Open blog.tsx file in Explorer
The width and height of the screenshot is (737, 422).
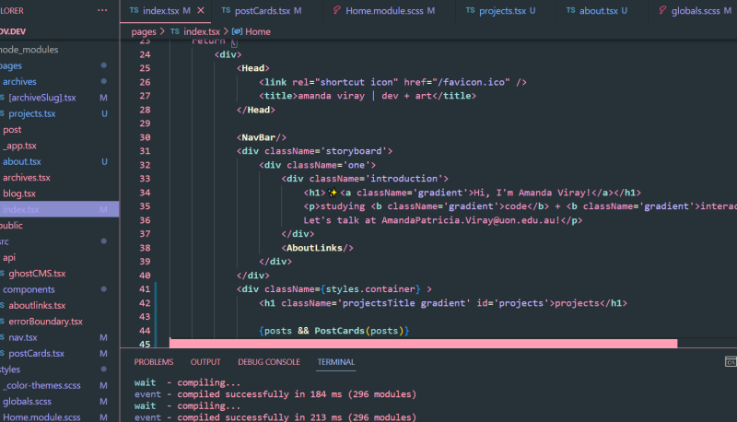tap(19, 193)
